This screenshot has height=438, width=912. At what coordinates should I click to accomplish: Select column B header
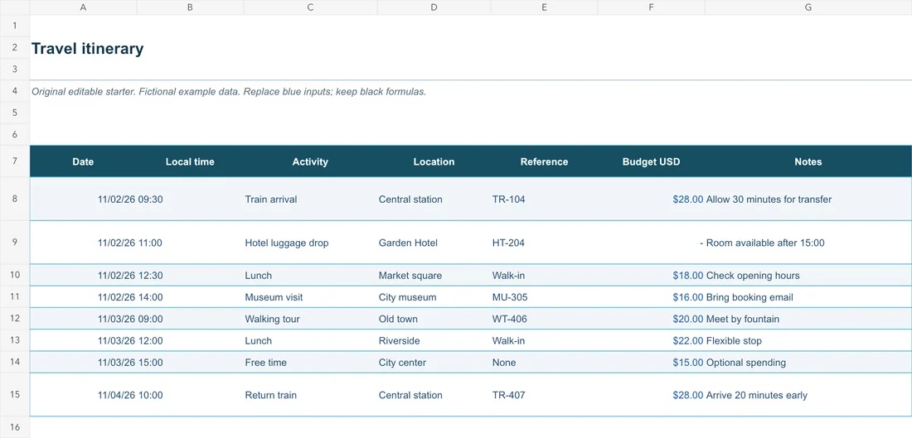(190, 7)
